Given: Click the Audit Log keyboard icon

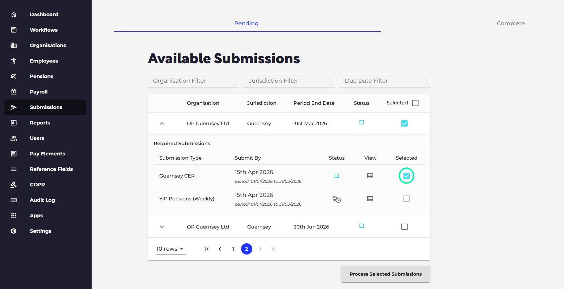Looking at the screenshot, I should pyautogui.click(x=14, y=200).
